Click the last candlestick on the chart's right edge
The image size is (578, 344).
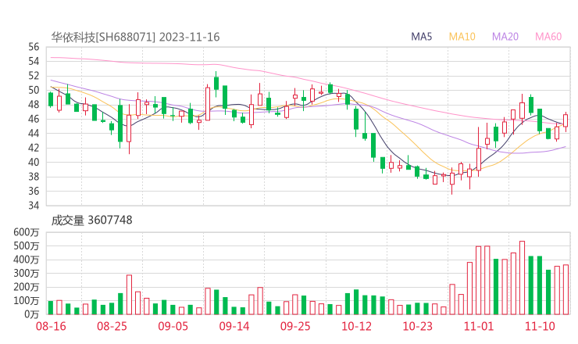(x=566, y=121)
